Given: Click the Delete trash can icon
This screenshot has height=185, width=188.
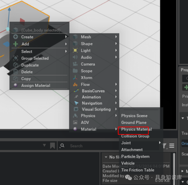Looking at the screenshot, I should tap(16, 72).
